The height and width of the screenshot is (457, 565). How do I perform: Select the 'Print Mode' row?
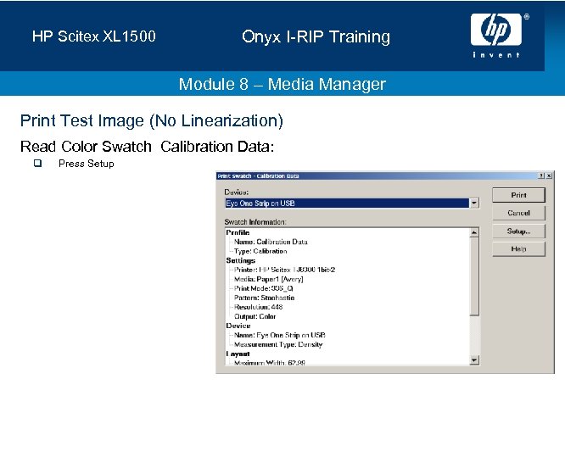(263, 288)
